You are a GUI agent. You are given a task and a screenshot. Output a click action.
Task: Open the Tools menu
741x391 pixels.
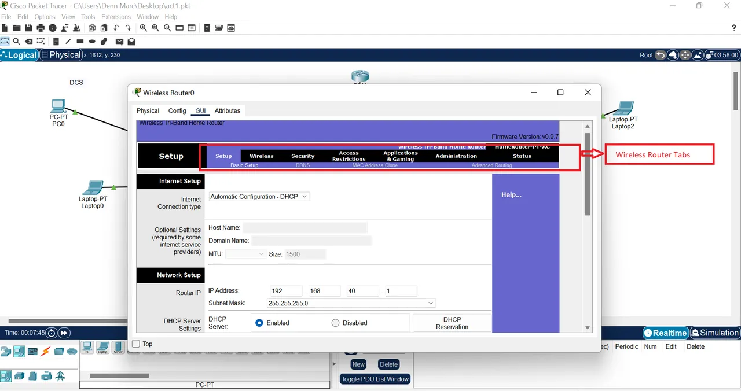coord(88,17)
